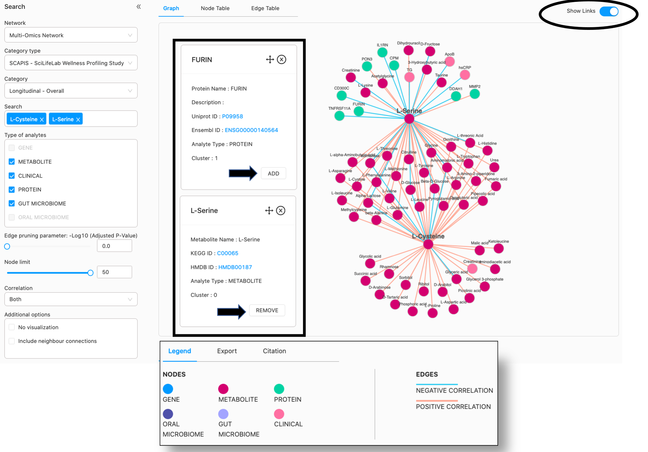The image size is (648, 452).
Task: Open the Network dropdown
Action: click(x=71, y=35)
